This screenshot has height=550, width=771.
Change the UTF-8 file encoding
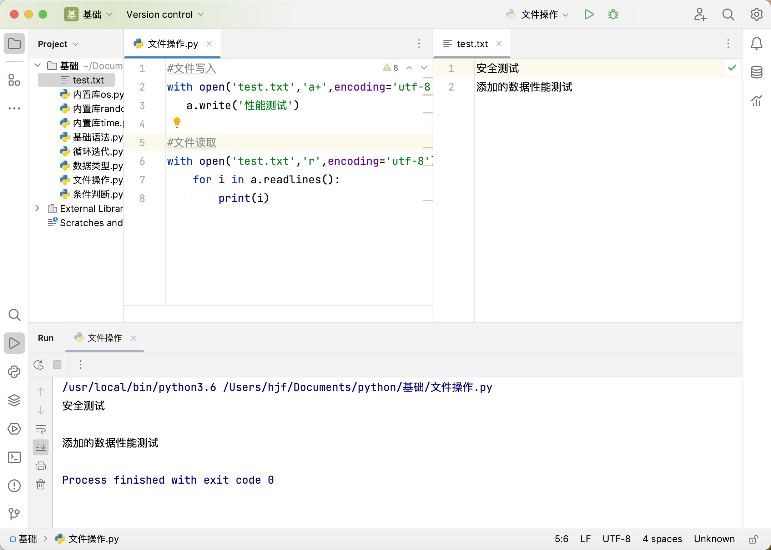tap(616, 539)
